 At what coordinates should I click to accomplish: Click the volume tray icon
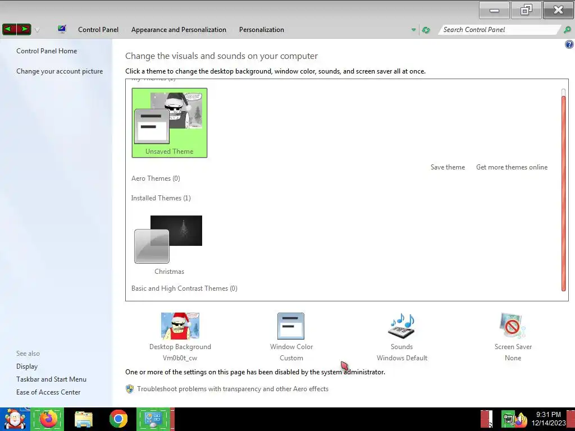(521, 420)
